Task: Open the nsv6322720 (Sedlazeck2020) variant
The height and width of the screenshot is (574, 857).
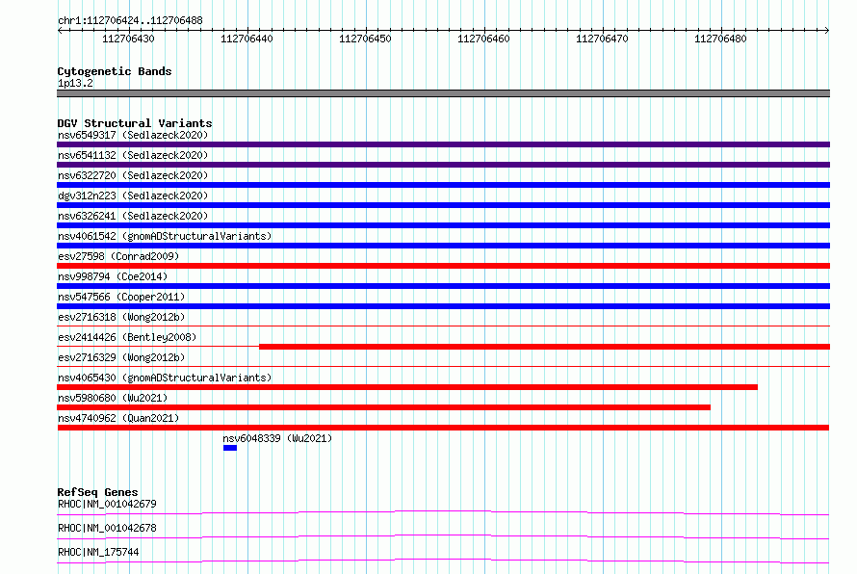Action: [133, 175]
